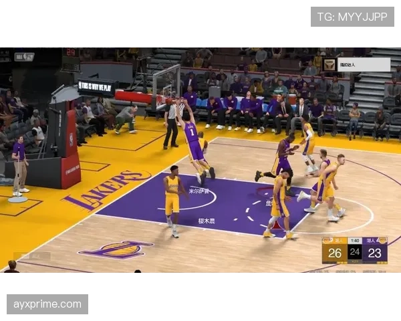Click the home team score 26
401x321 pixels.
pos(335,253)
